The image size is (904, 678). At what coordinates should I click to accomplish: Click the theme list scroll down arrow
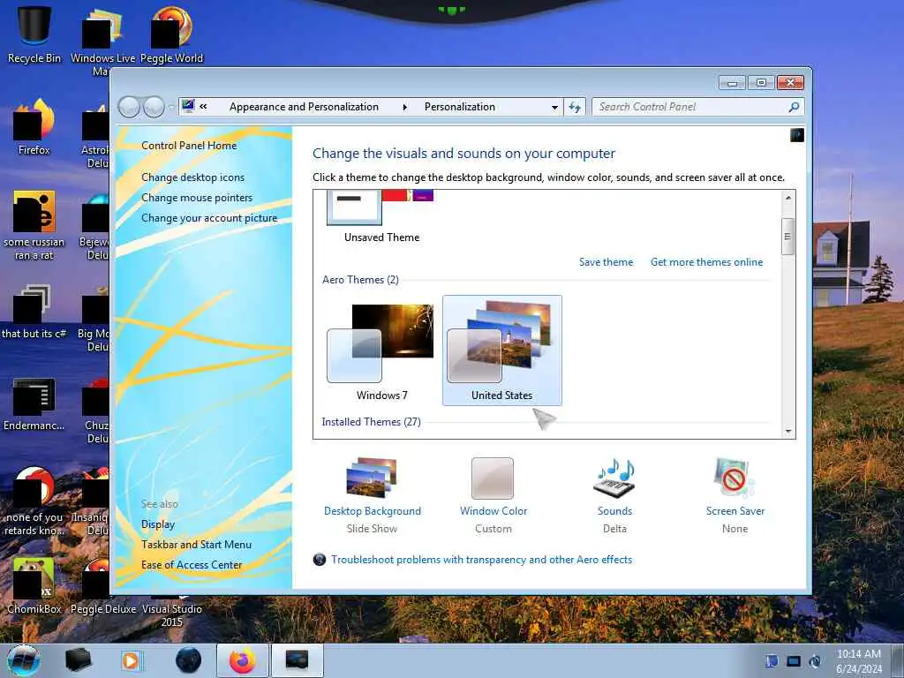point(787,432)
